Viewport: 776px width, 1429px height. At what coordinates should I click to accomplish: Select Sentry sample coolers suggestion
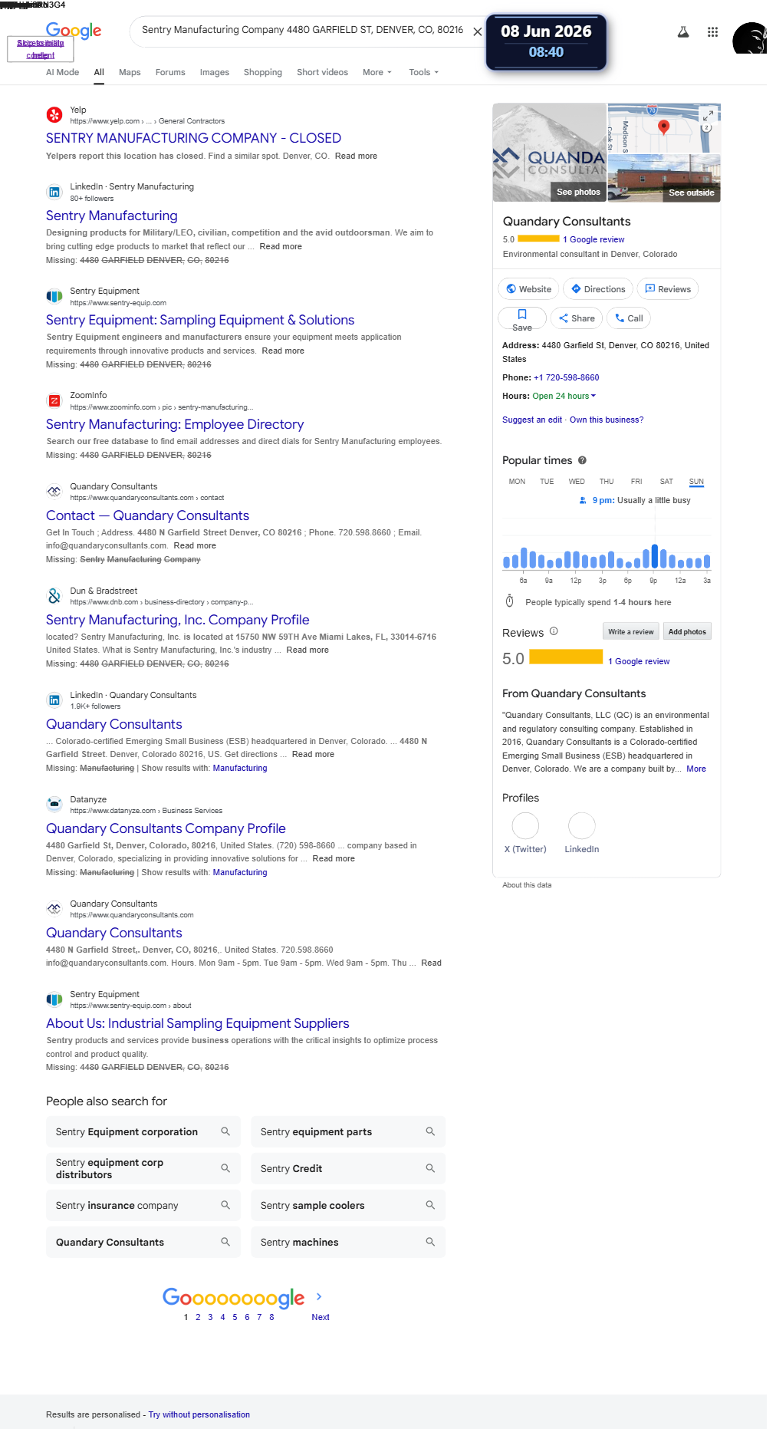(348, 1205)
